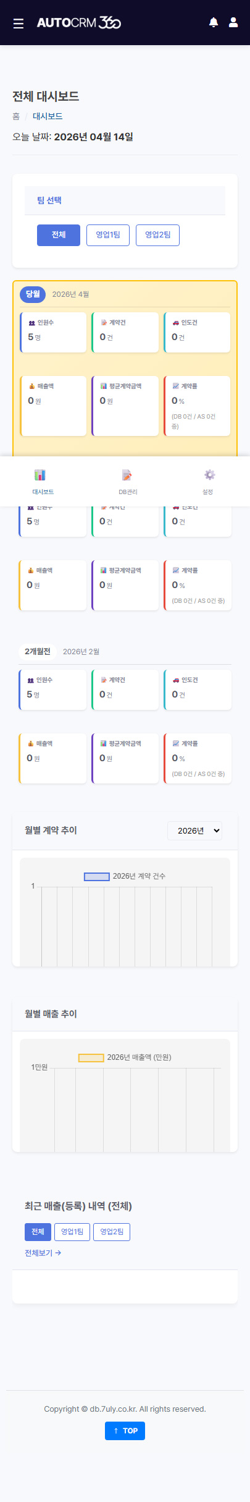
Task: Click the 당월 인원수 card
Action: (x=53, y=332)
